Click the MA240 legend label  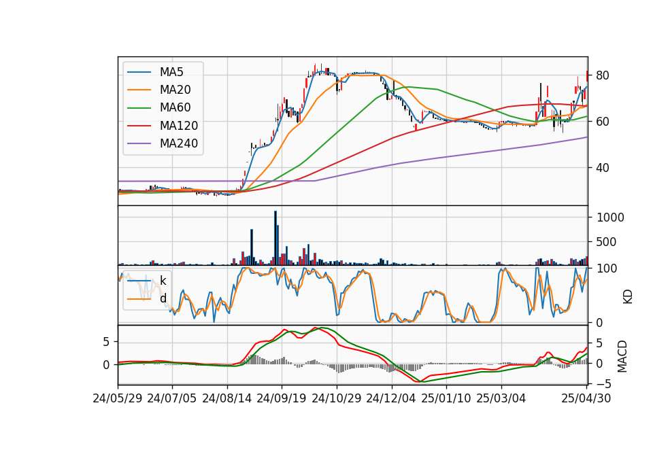coord(179,143)
